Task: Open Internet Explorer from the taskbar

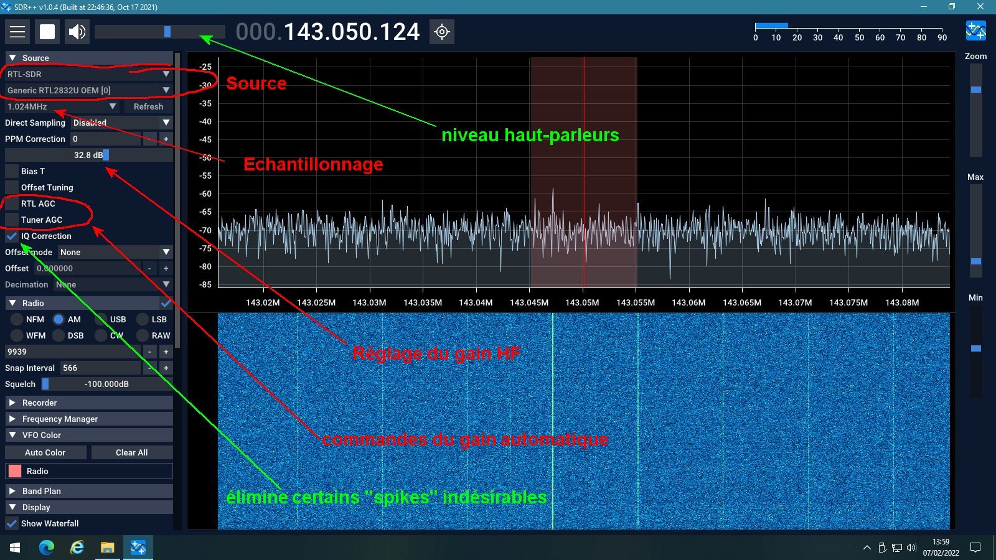Action: click(x=77, y=548)
